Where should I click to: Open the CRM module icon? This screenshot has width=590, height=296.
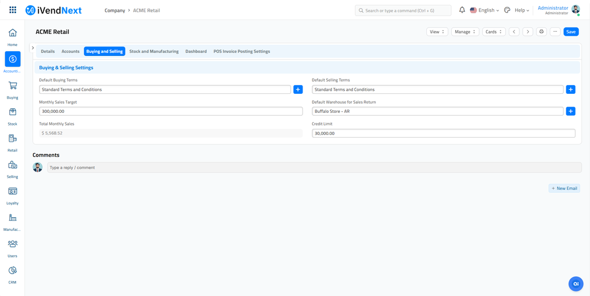[12, 271]
